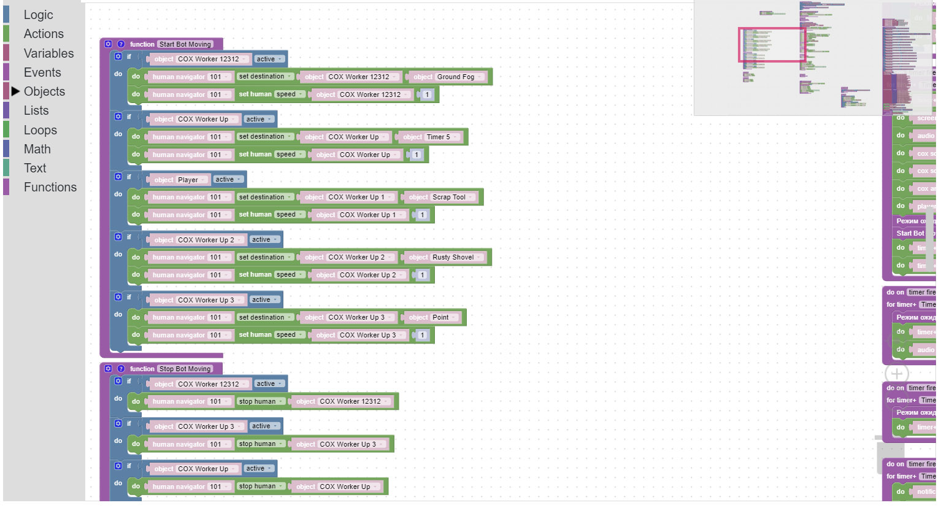This screenshot has width=944, height=508.
Task: Click the gear icon on the Stop Bot Moving function block
Action: coord(109,369)
